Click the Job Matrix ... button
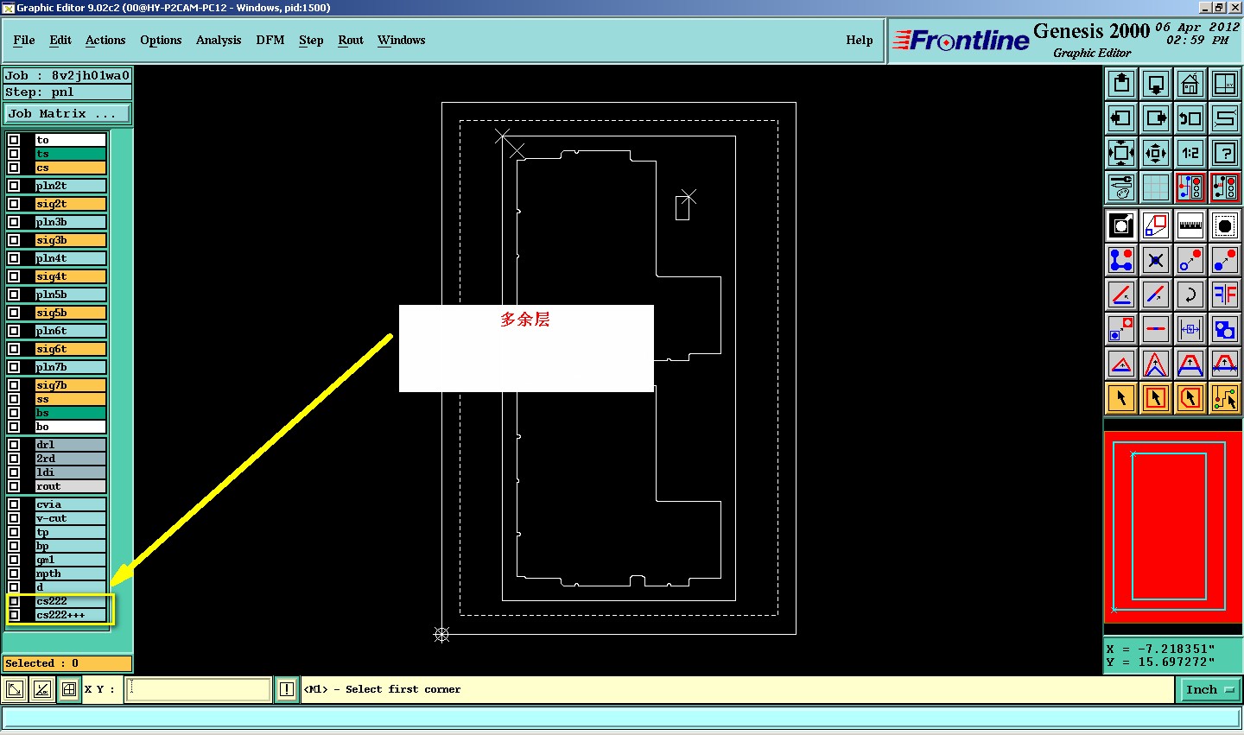The image size is (1244, 735). [x=67, y=113]
